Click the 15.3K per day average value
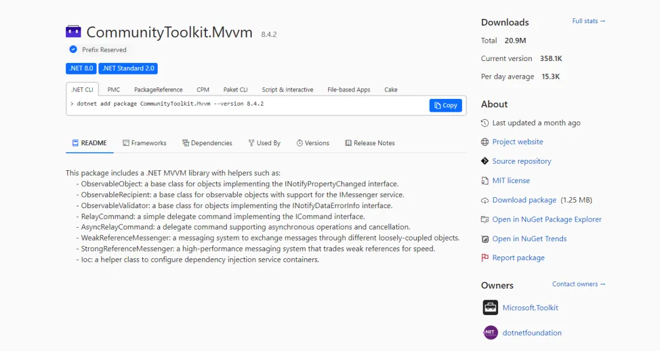The width and height of the screenshot is (660, 351). pos(551,76)
